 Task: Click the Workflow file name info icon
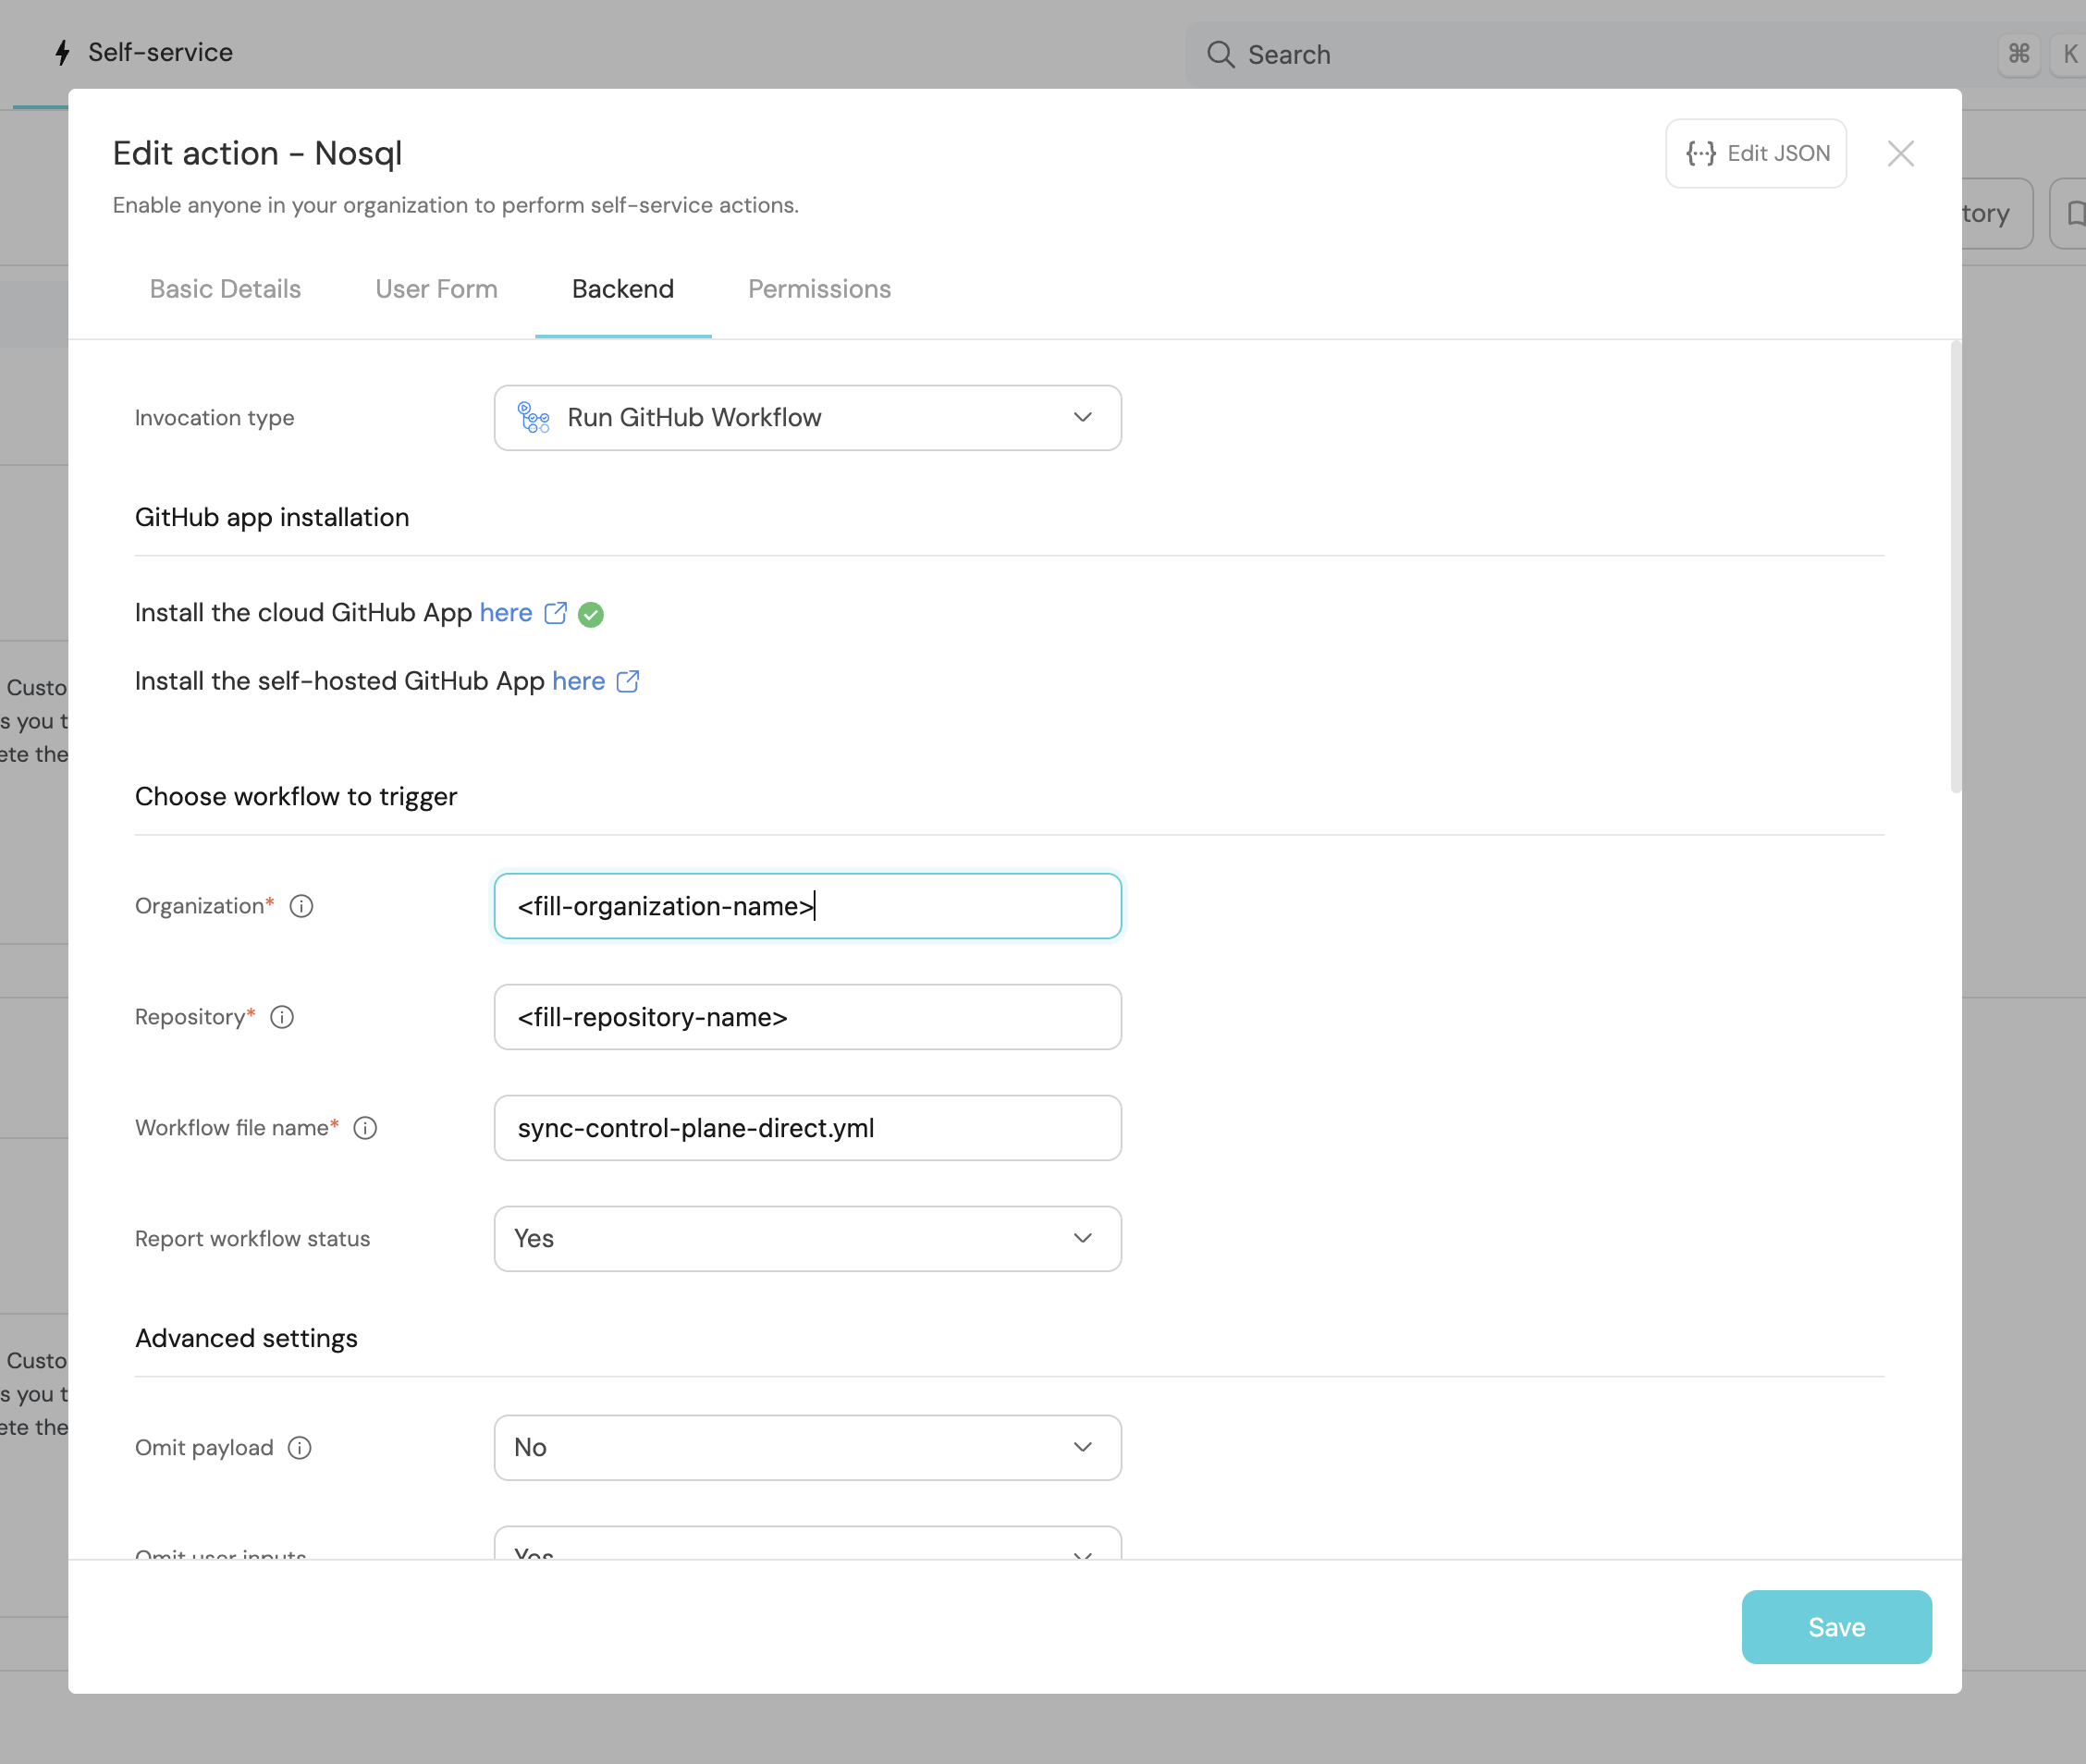[x=365, y=1128]
